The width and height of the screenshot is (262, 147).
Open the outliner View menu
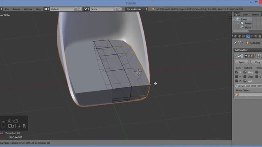[x=245, y=15]
